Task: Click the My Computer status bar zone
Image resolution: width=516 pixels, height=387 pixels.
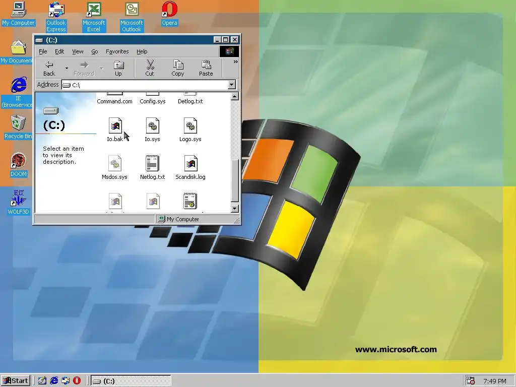Action: pos(197,219)
